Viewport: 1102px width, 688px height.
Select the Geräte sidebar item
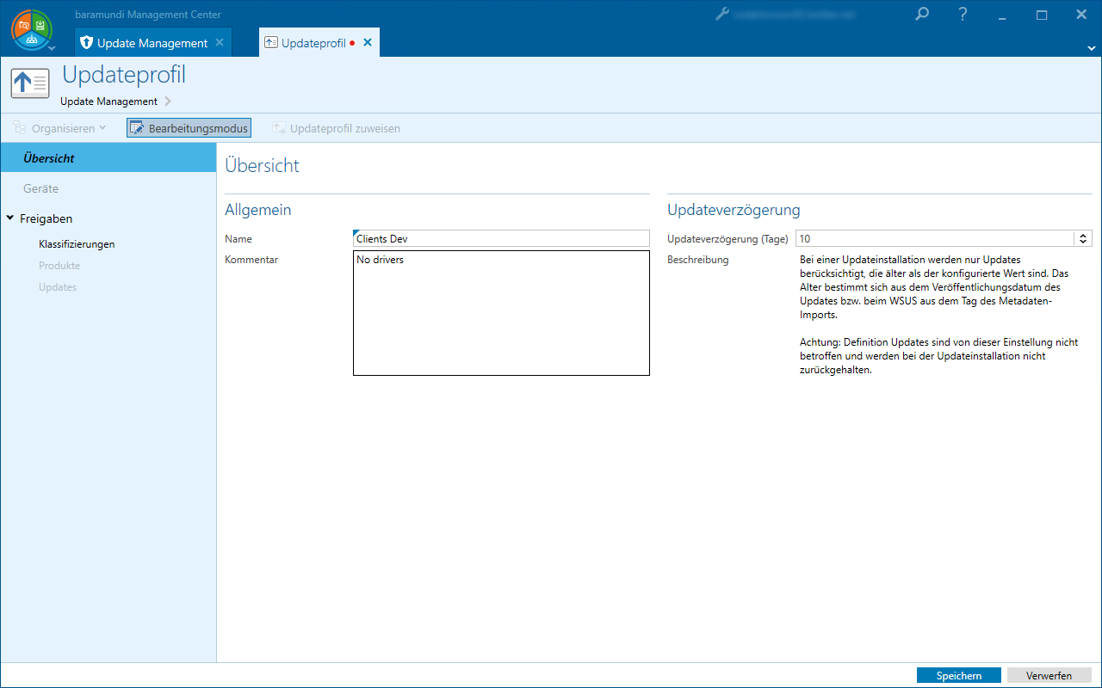[x=41, y=188]
